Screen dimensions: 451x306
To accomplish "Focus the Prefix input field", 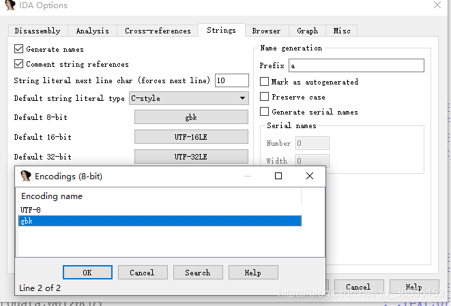I will 356,65.
